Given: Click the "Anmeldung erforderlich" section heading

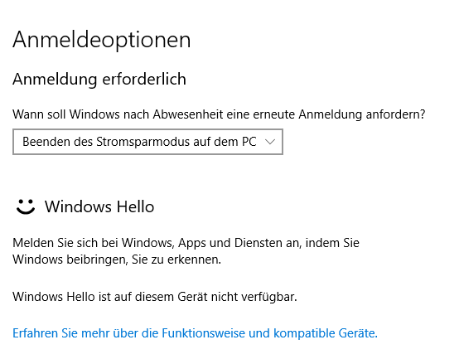Looking at the screenshot, I should tap(99, 80).
